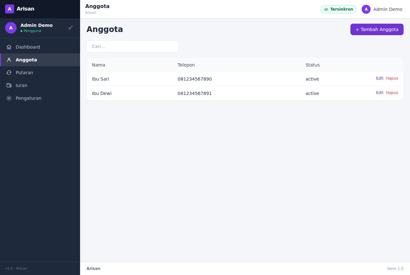410x275 pixels.
Task: Click the Putaran cycle icon
Action: pos(9,73)
